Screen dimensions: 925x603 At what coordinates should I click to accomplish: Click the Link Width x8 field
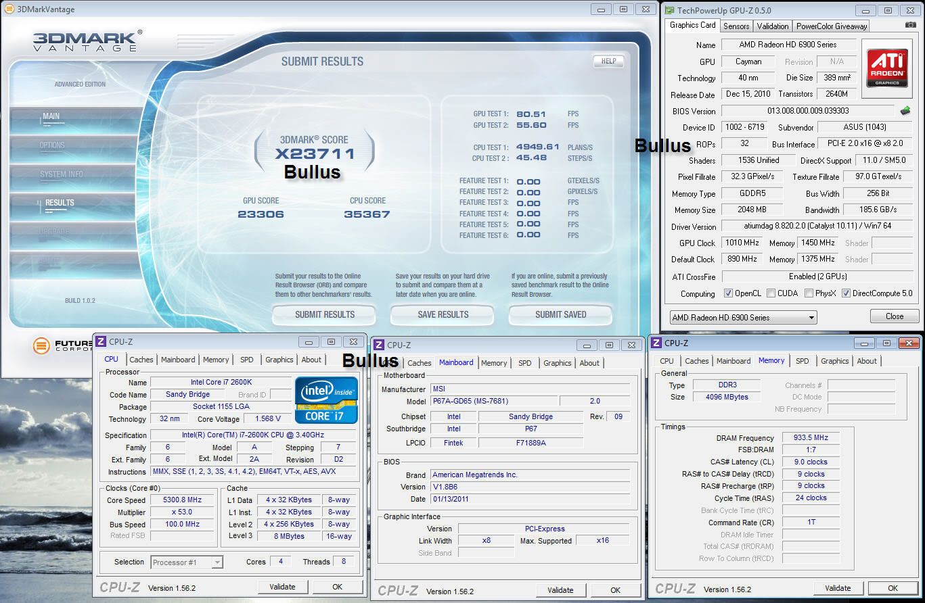(487, 541)
